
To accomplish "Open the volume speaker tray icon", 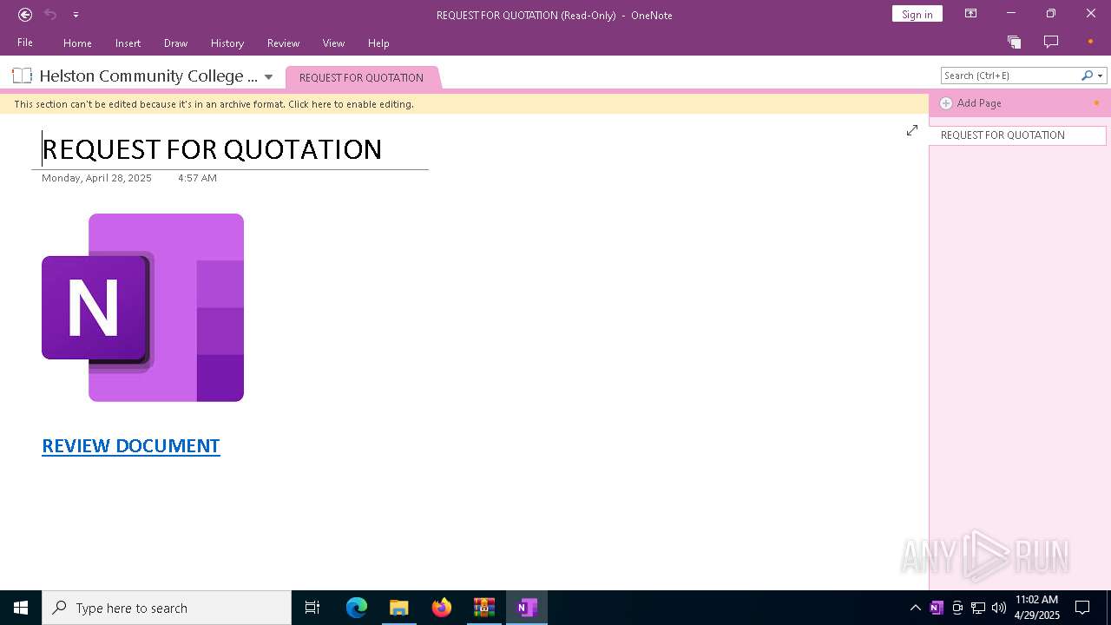I will 999,608.
